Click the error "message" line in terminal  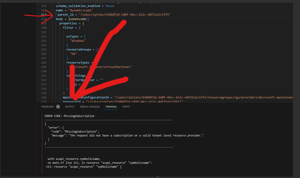coord(127,135)
